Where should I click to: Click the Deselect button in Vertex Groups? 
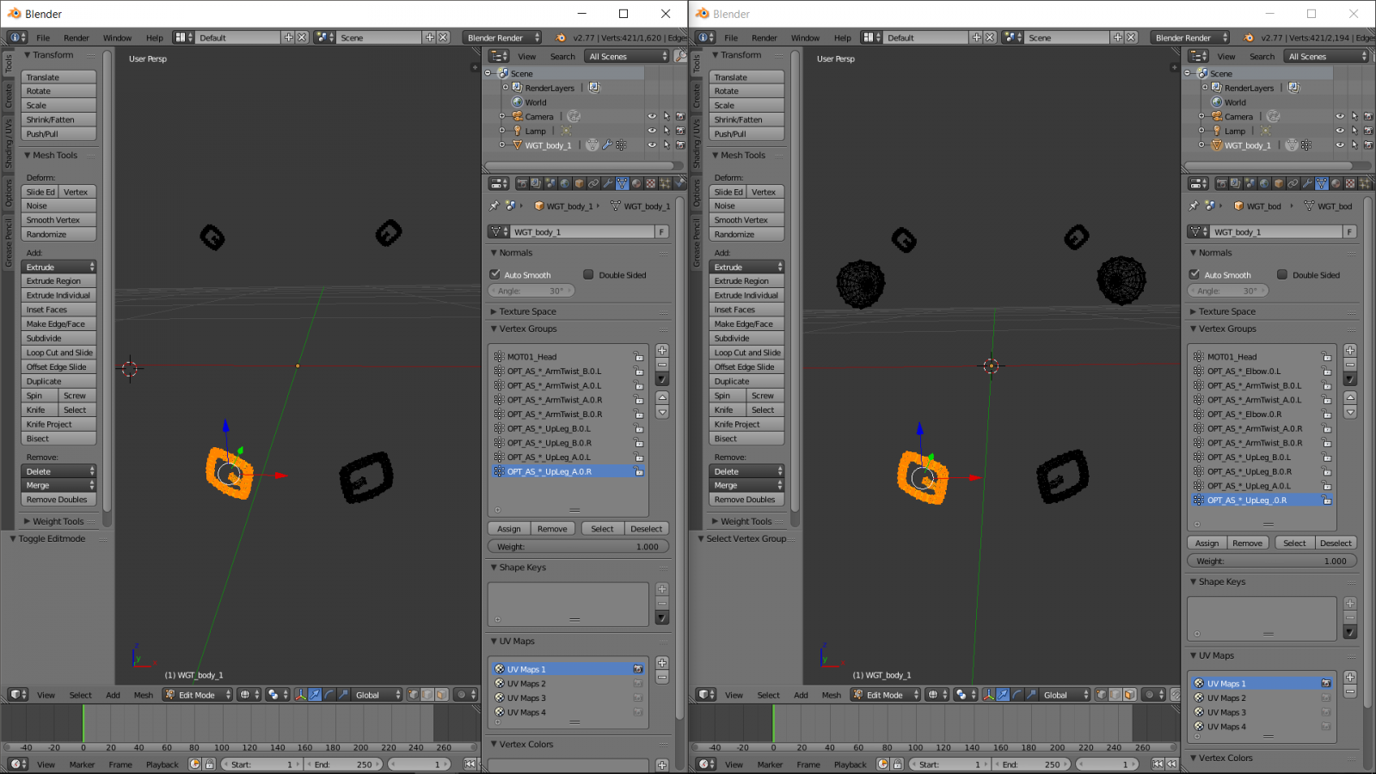pyautogui.click(x=646, y=528)
